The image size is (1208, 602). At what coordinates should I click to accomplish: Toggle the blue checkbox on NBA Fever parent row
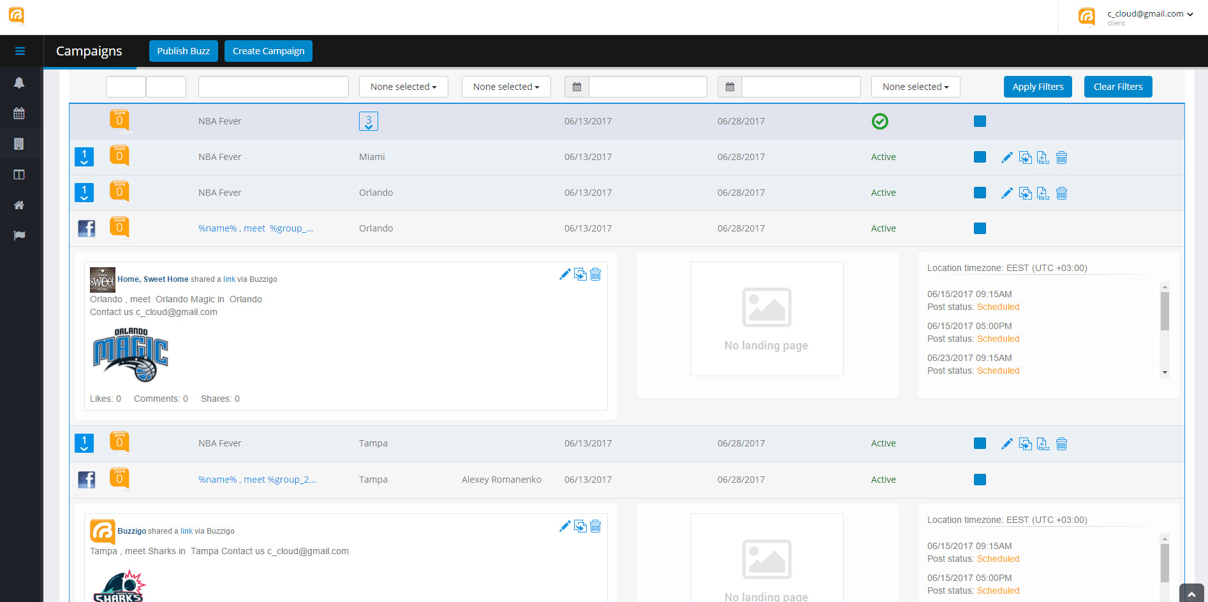980,121
